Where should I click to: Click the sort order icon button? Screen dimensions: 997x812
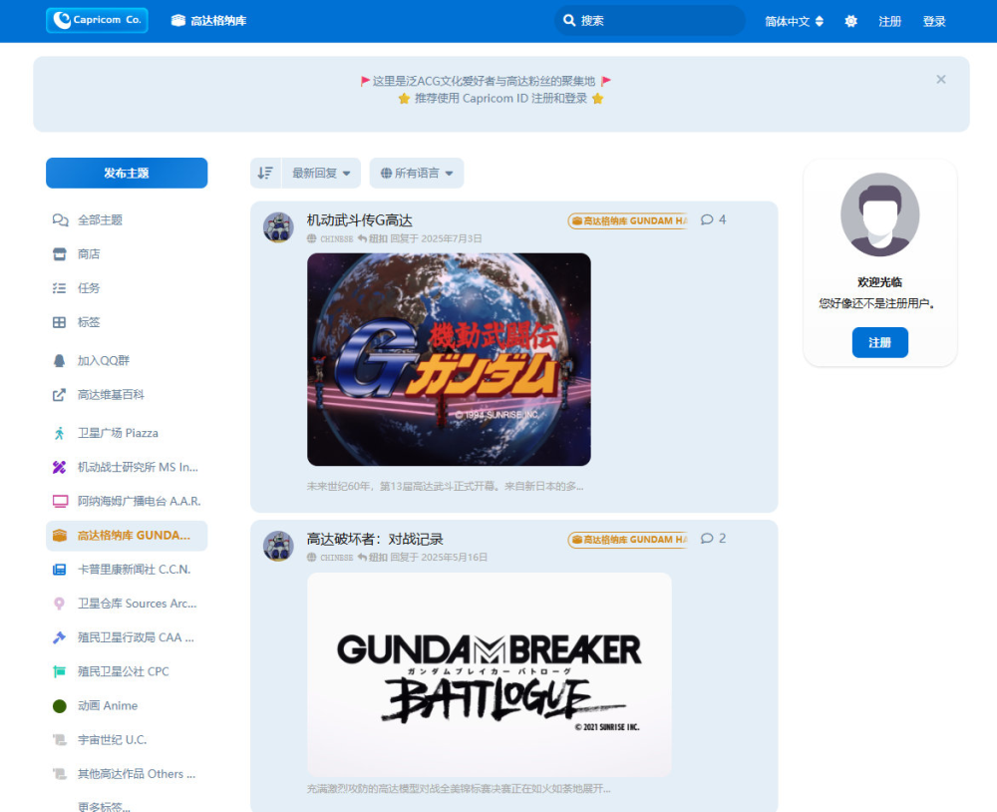click(x=265, y=173)
